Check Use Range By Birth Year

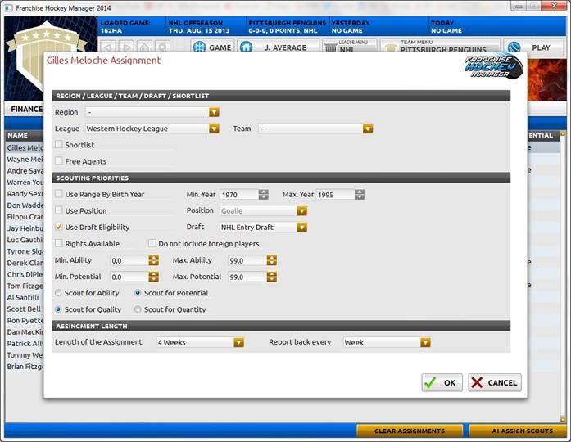click(x=59, y=194)
